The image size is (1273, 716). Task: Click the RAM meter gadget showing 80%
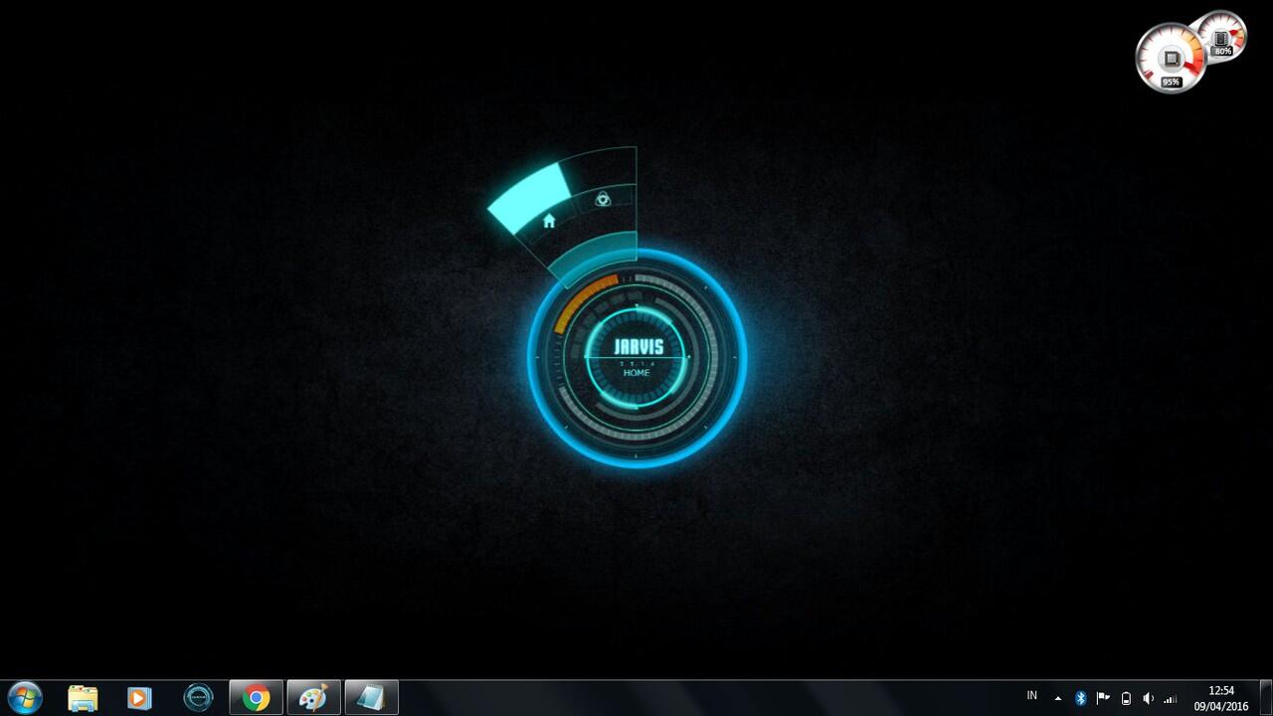(x=1221, y=37)
